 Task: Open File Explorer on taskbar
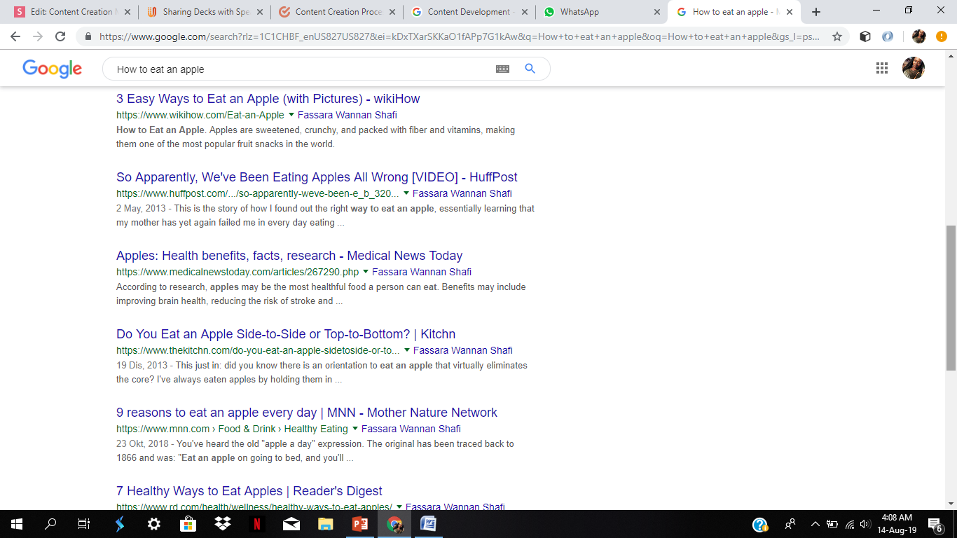coord(326,524)
